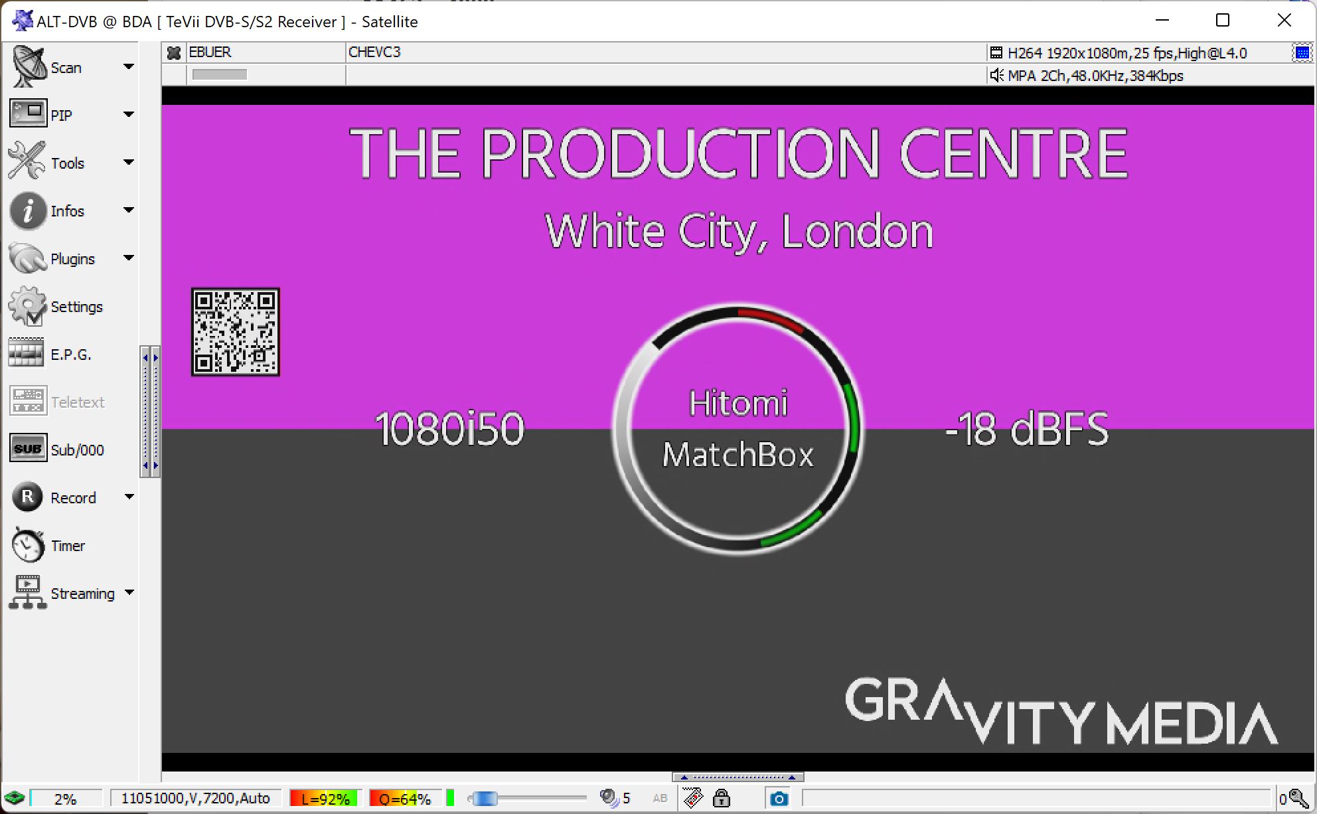Click the audio speaker info icon

(996, 76)
